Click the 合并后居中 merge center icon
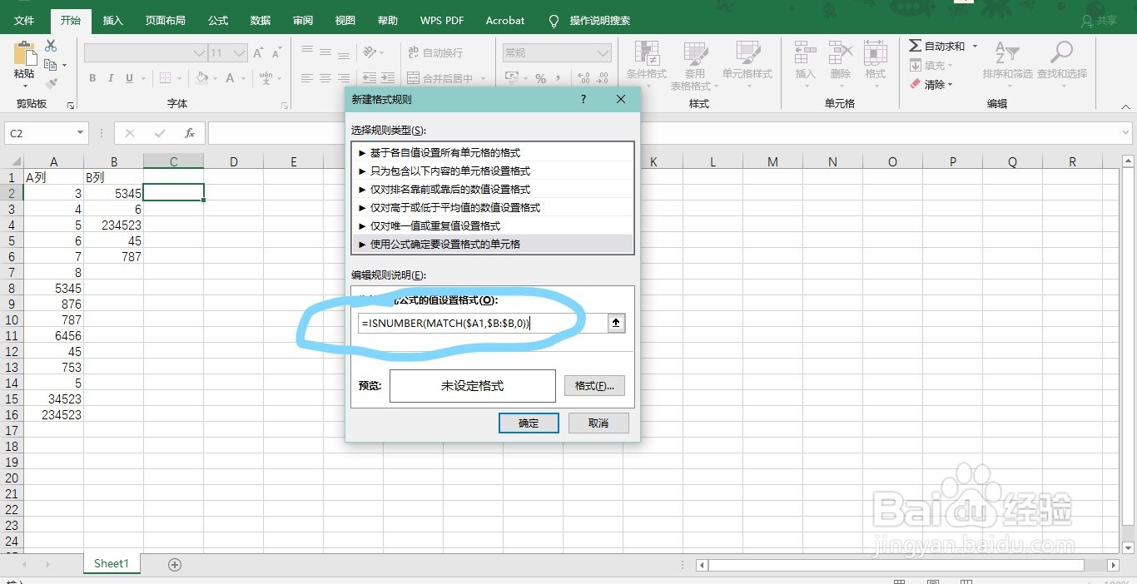The image size is (1137, 584). (x=449, y=77)
